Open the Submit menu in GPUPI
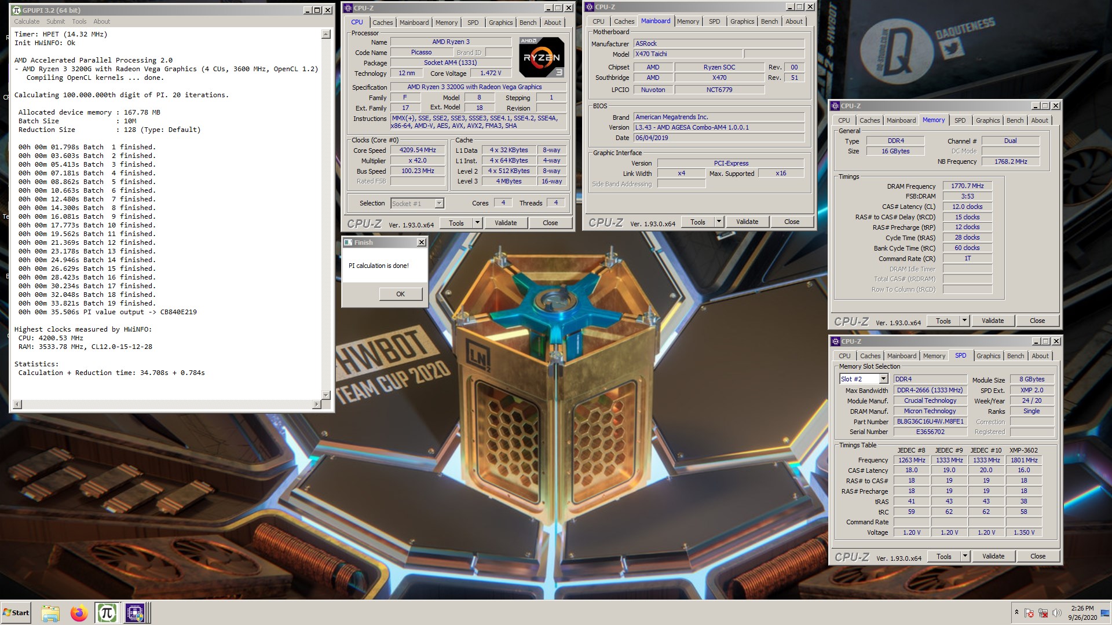The height and width of the screenshot is (625, 1112). coord(56,21)
